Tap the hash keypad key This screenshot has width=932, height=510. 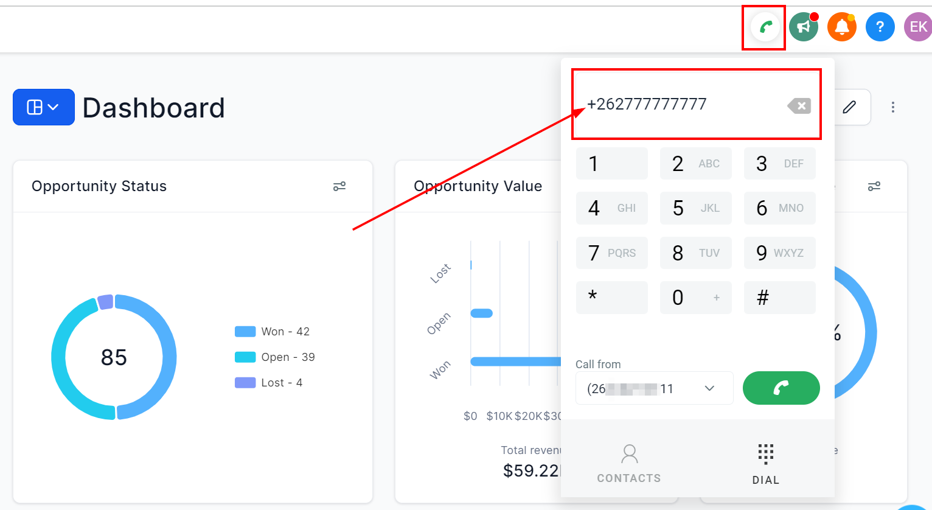coord(780,298)
